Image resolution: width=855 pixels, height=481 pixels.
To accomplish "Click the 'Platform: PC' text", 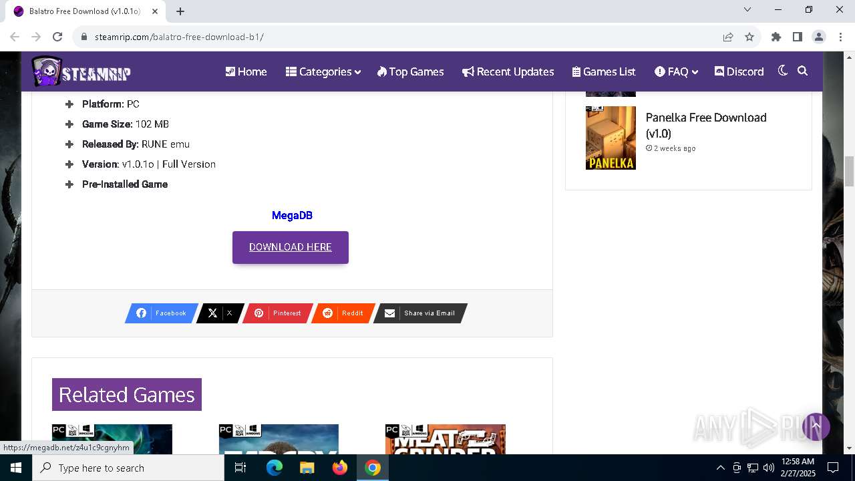I will [111, 104].
